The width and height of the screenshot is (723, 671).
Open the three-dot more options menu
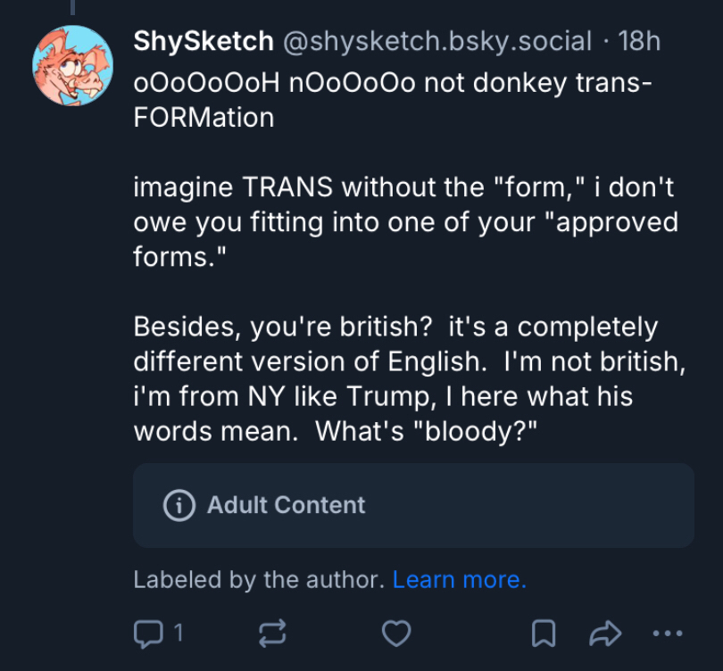coord(667,634)
